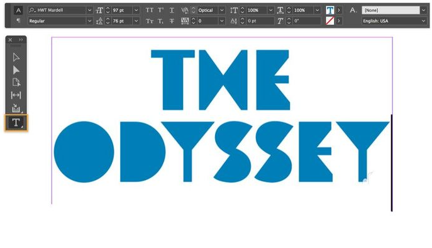Image resolution: width=432 pixels, height=248 pixels.
Task: Switch to Character Formatting Controls icon
Action: 18,11
